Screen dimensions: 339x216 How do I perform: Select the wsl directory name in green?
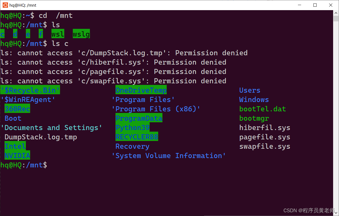pos(58,34)
